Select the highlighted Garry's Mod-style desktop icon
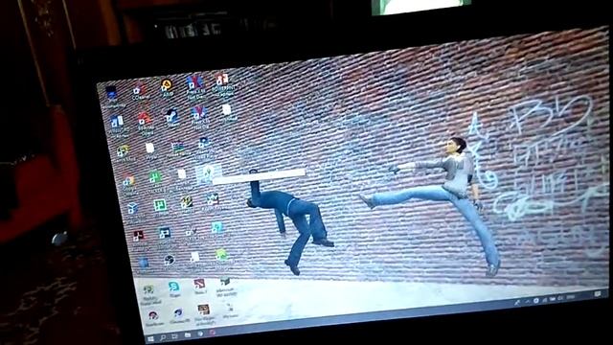 tap(208, 172)
